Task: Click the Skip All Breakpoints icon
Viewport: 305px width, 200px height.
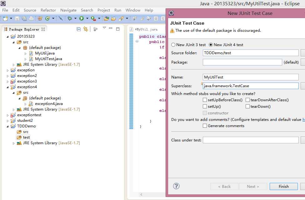Action: pos(61,18)
